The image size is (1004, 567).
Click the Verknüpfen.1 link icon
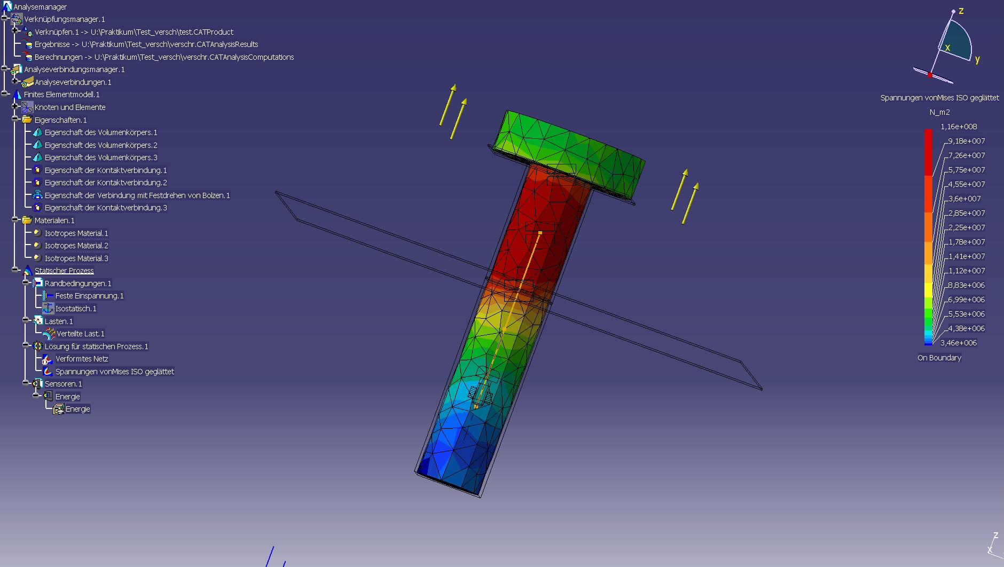27,31
